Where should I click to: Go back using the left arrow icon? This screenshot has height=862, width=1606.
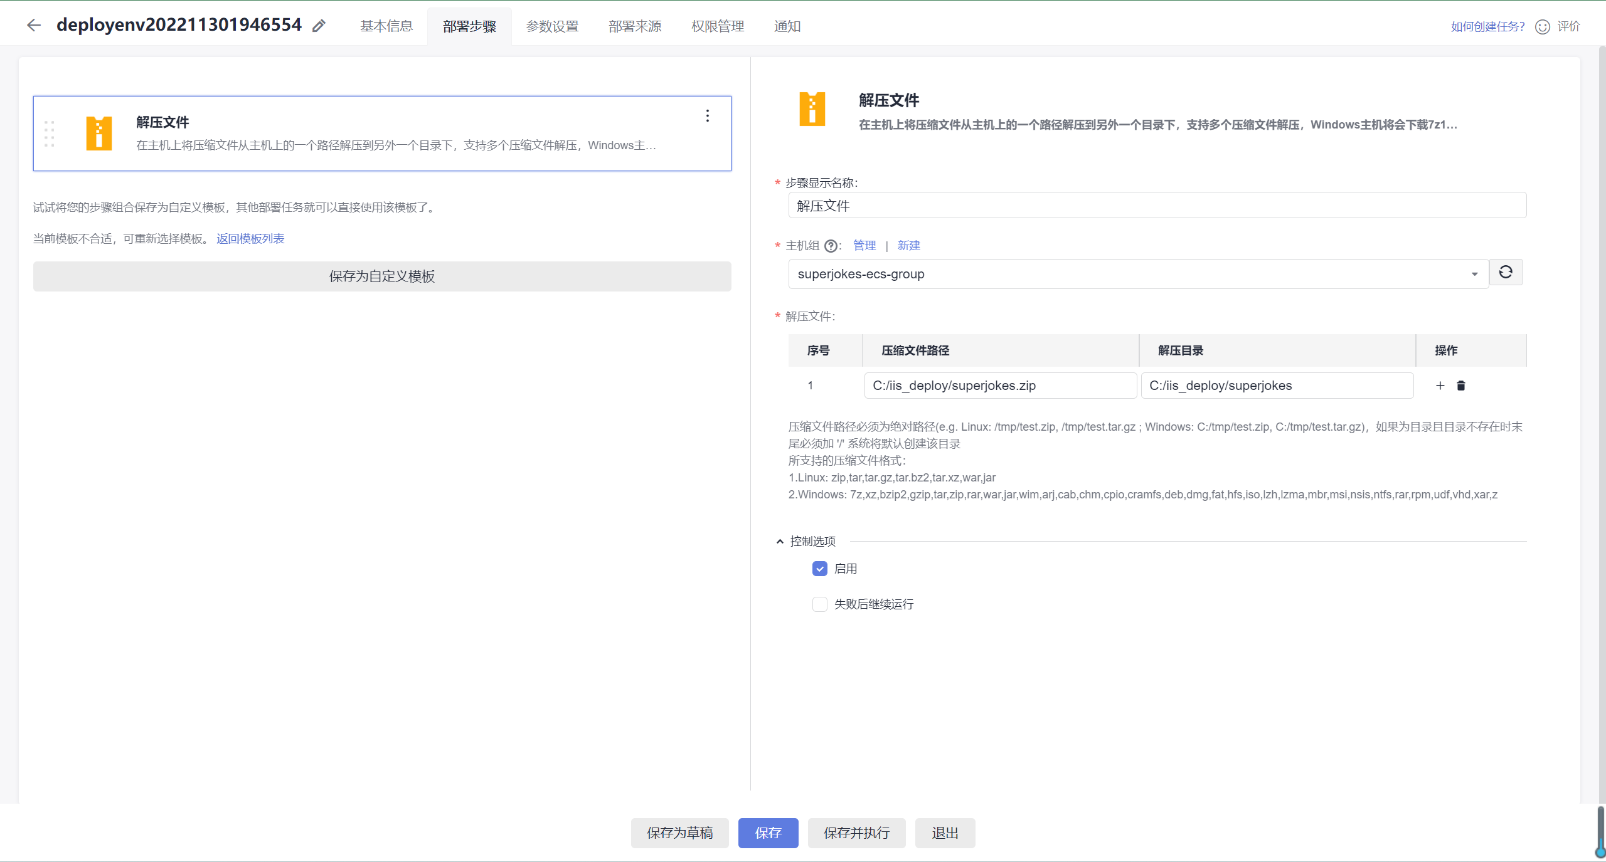tap(34, 25)
